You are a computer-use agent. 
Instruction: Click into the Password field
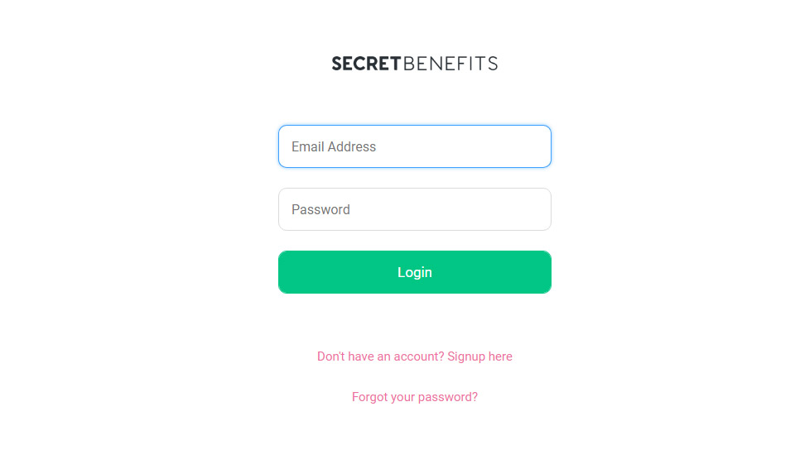coord(414,209)
